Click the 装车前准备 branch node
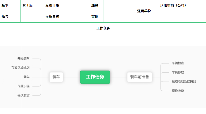This screenshot has height=114, width=206. [140, 77]
